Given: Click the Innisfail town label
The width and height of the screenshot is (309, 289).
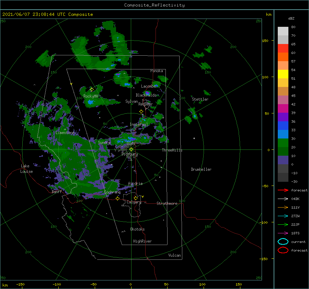Looking at the screenshot, I should point(139,124).
